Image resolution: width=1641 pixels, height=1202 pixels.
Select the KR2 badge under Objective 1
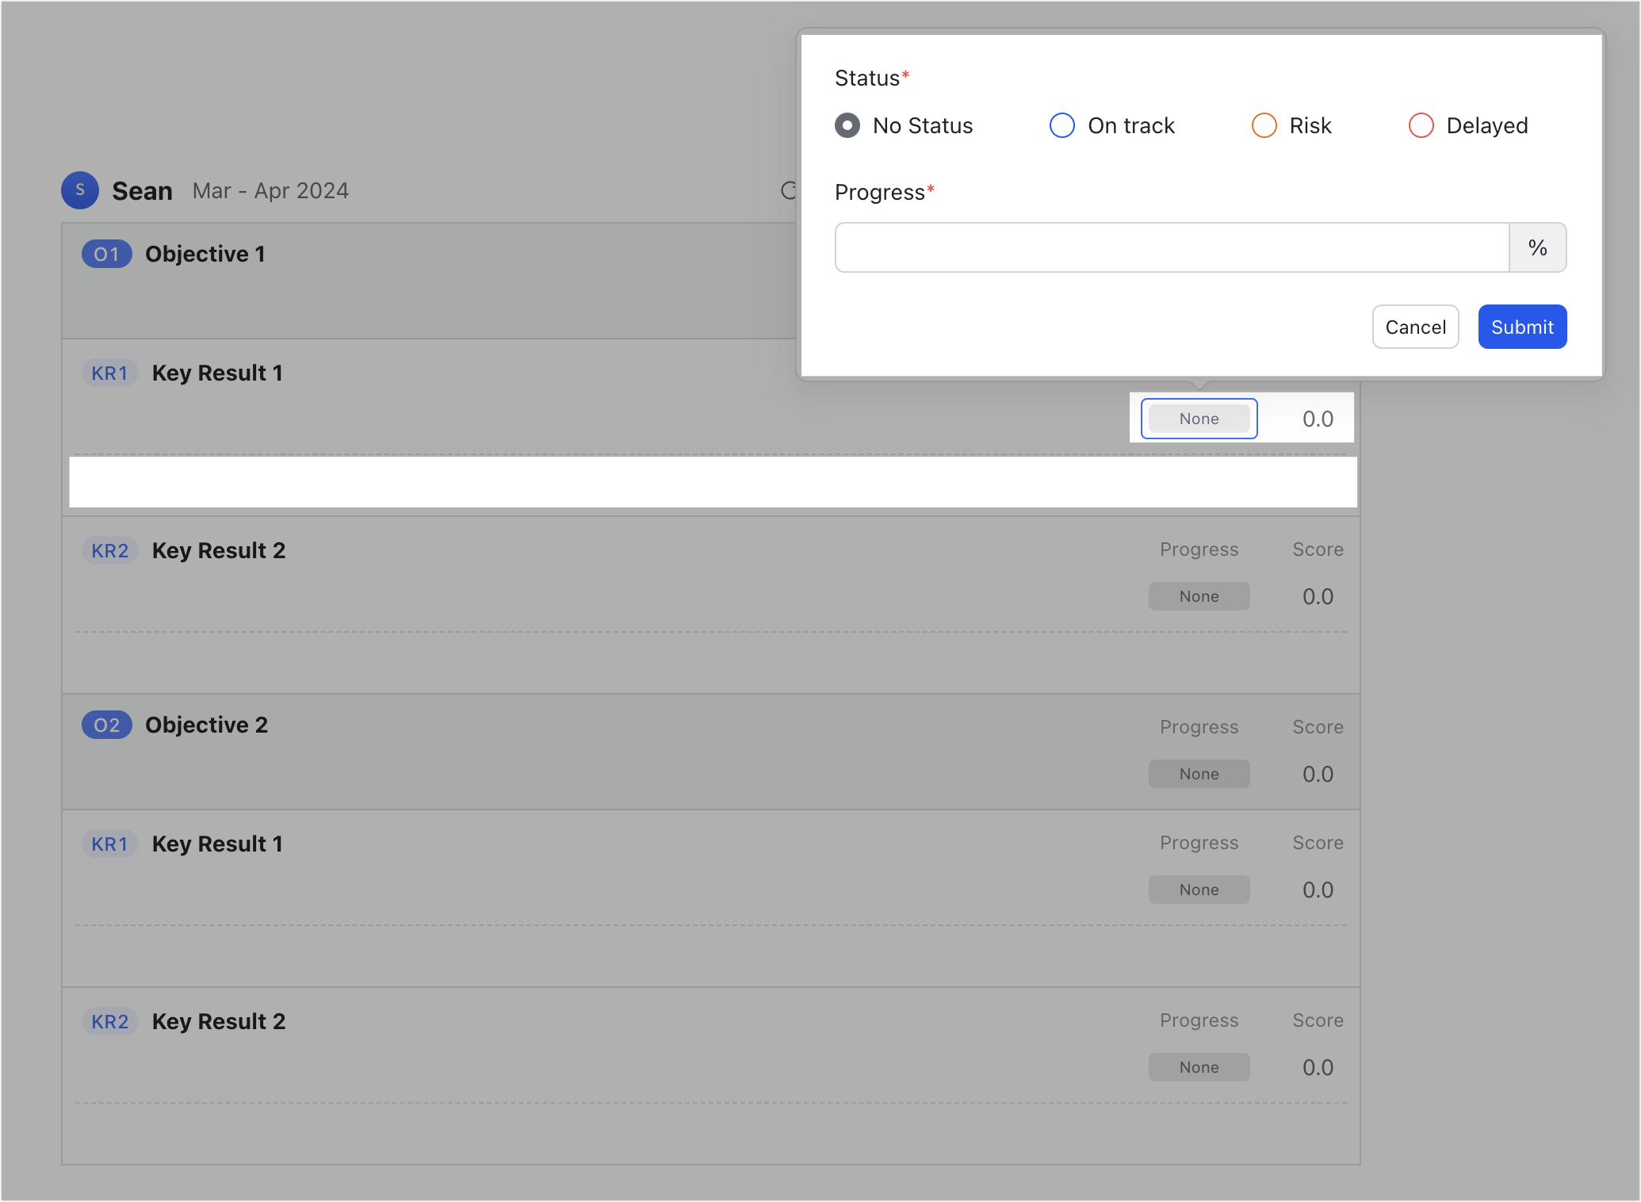109,549
